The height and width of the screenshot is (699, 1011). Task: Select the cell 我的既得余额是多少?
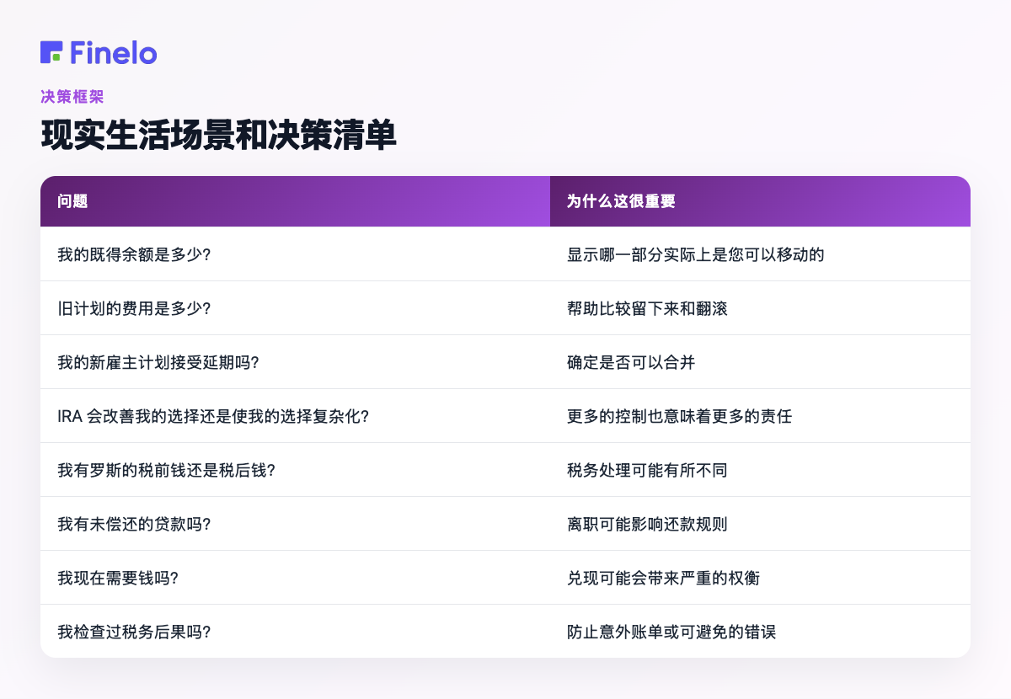tap(295, 253)
